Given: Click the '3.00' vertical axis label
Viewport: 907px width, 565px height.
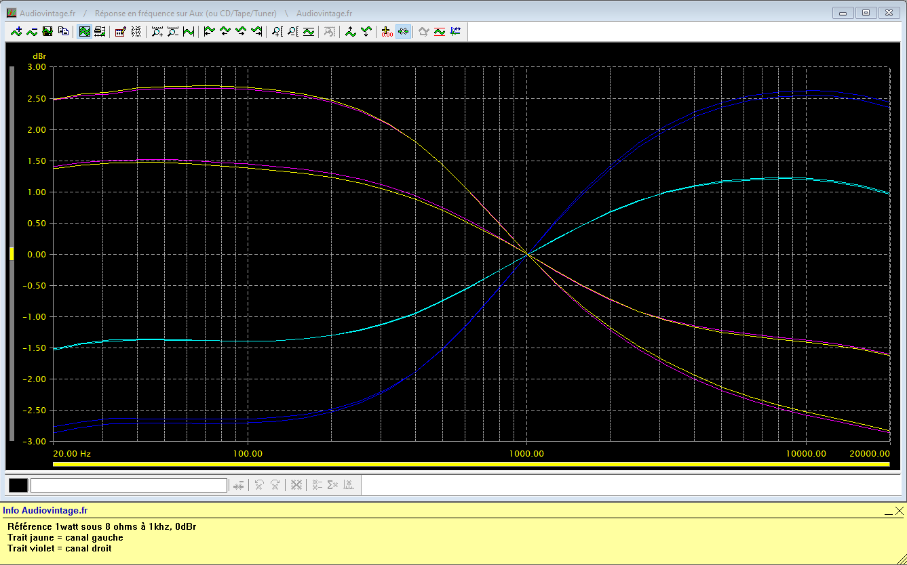Looking at the screenshot, I should 37,67.
